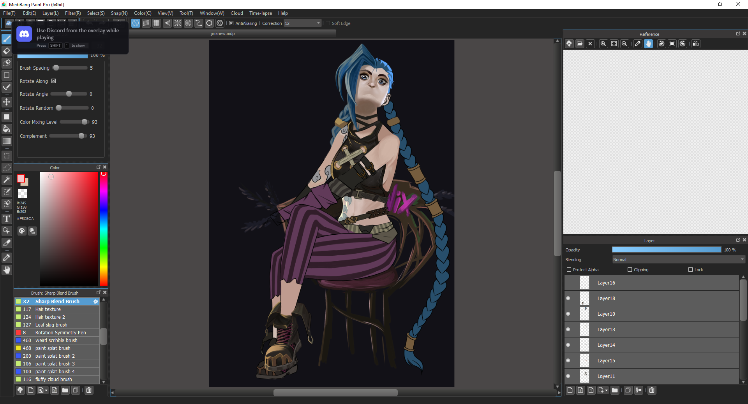Rotate reference image left
The image size is (748, 404).
[662, 44]
